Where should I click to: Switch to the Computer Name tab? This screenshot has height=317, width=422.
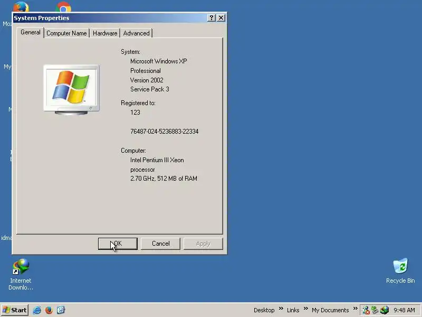pyautogui.click(x=66, y=33)
